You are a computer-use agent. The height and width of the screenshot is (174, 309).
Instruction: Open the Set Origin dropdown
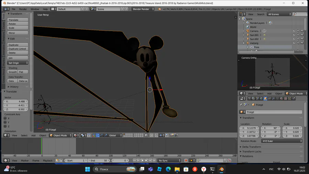click(18, 63)
